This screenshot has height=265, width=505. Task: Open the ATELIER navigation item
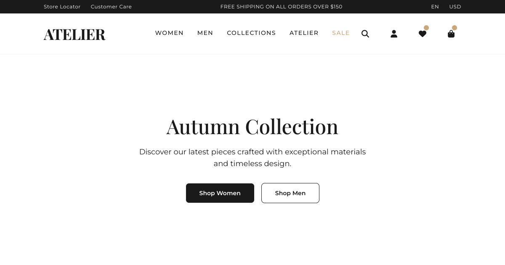coord(304,33)
